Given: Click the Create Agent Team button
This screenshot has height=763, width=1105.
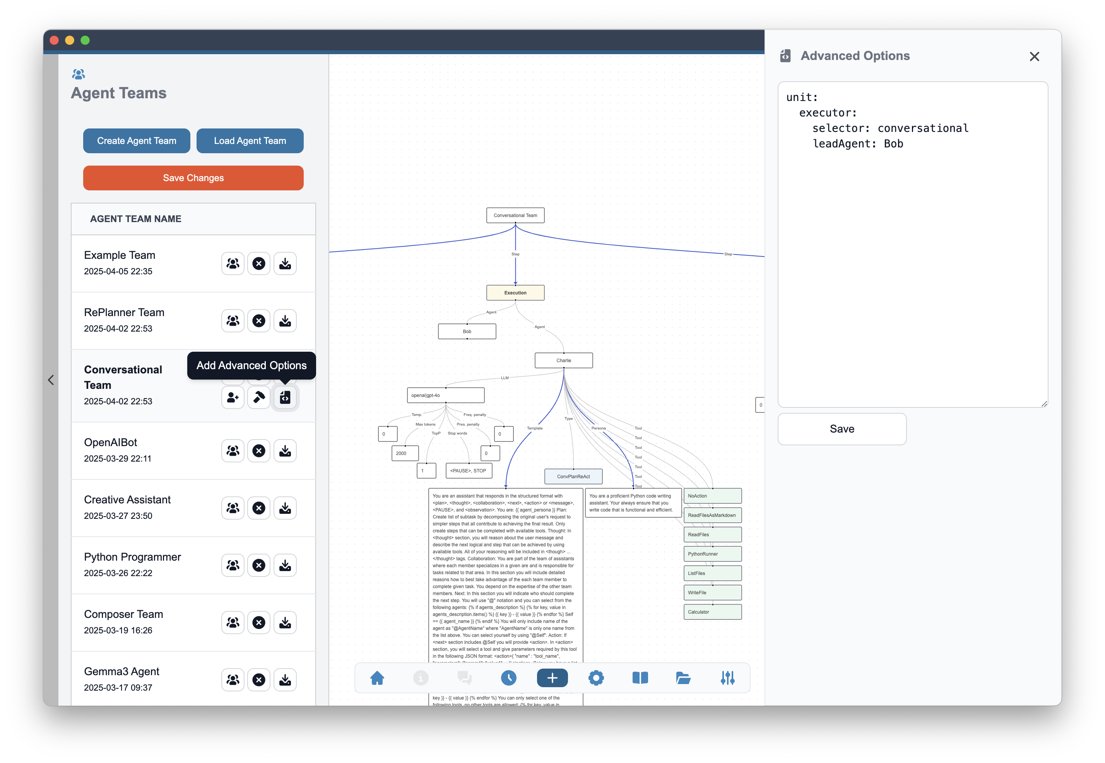Looking at the screenshot, I should point(137,140).
